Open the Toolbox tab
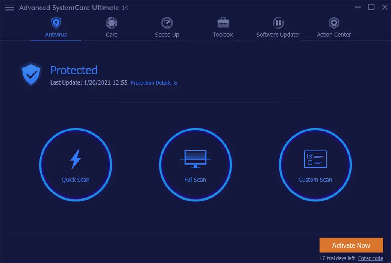 pyautogui.click(x=223, y=28)
